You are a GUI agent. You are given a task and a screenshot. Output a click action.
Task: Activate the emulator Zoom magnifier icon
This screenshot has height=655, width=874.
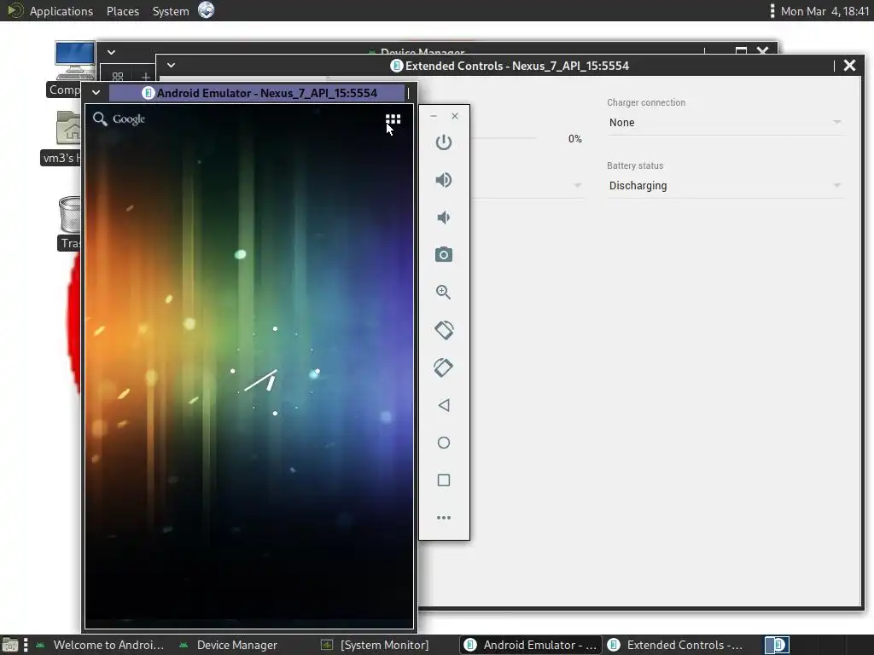(444, 293)
